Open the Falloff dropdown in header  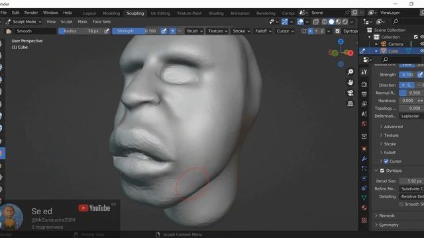coord(263,31)
